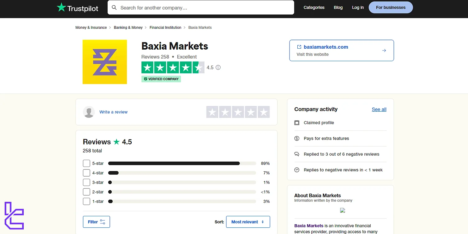The height and width of the screenshot is (234, 468).
Task: Toggle the 5-star filter checkbox
Action: 86,163
